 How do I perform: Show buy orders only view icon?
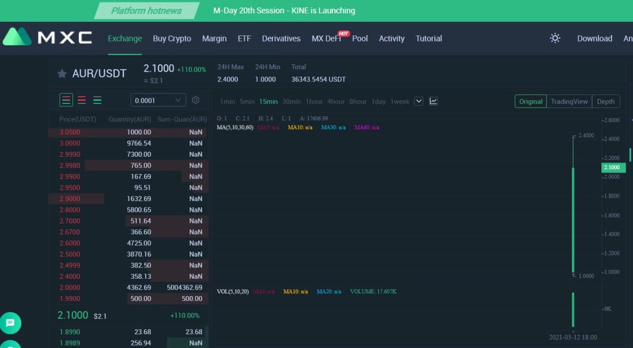(98, 100)
